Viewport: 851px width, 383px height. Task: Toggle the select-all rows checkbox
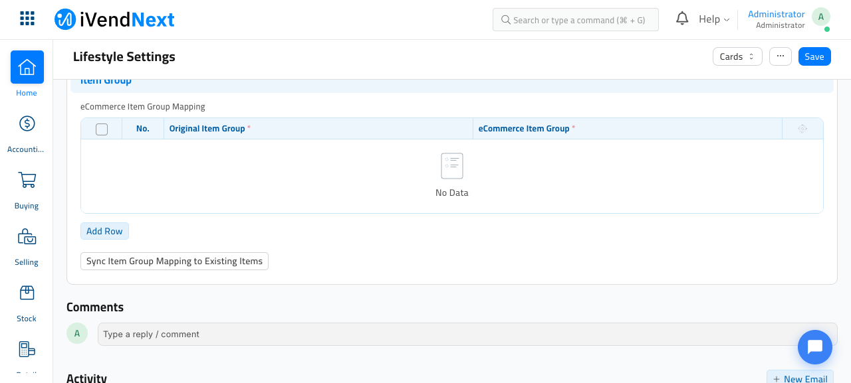click(102, 129)
